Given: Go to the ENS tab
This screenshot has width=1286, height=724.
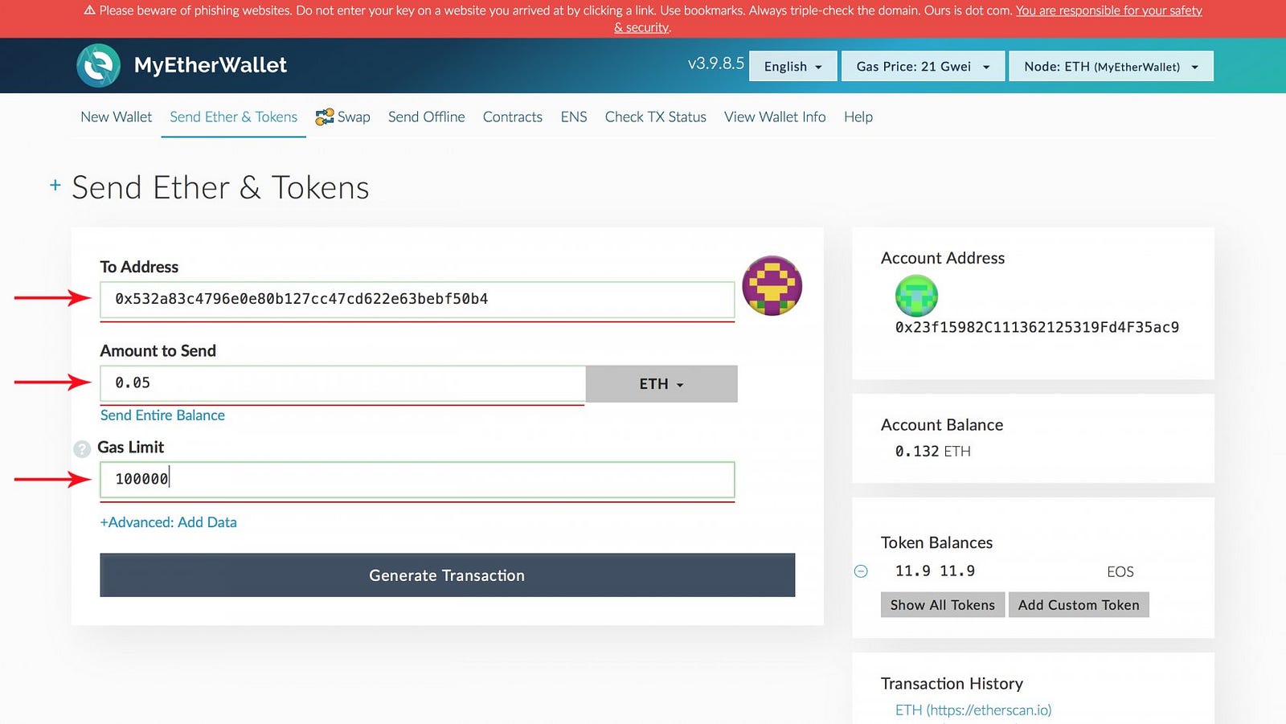Looking at the screenshot, I should [x=574, y=117].
